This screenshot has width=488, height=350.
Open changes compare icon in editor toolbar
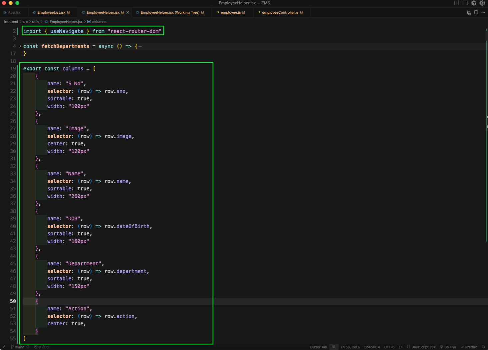pos(469,12)
